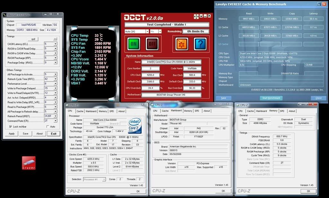Click the Apply button in MemSet

point(12,133)
